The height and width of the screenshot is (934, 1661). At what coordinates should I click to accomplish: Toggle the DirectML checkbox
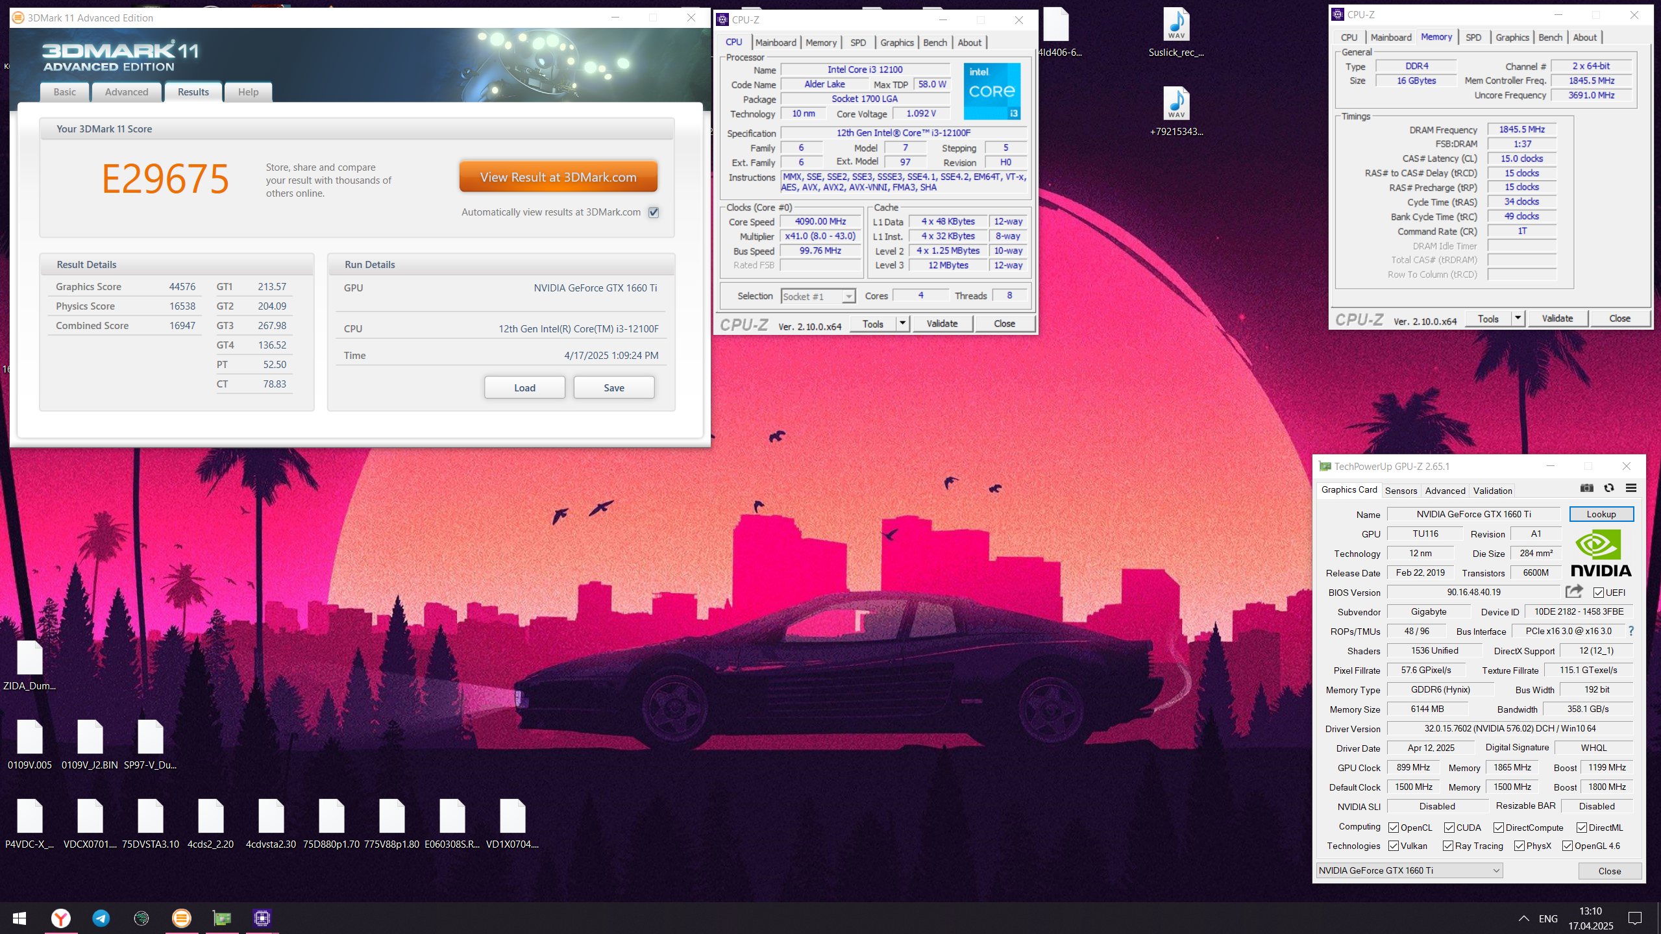[x=1582, y=828]
